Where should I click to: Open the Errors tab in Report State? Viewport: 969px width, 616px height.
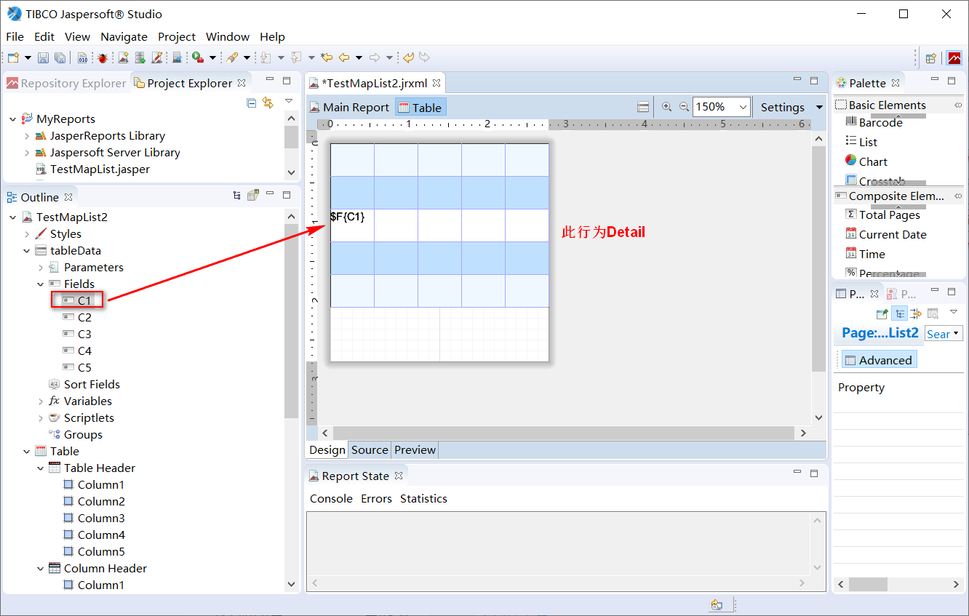click(376, 498)
